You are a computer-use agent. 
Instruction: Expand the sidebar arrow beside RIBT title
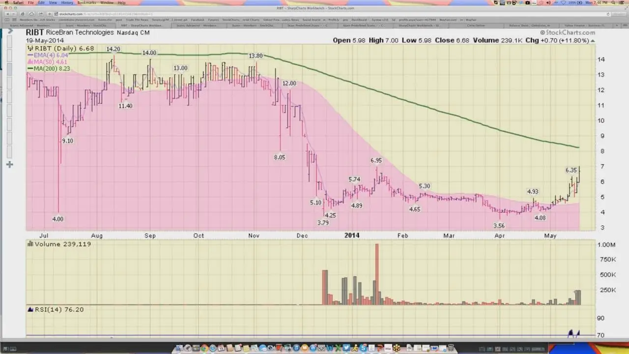(x=10, y=31)
